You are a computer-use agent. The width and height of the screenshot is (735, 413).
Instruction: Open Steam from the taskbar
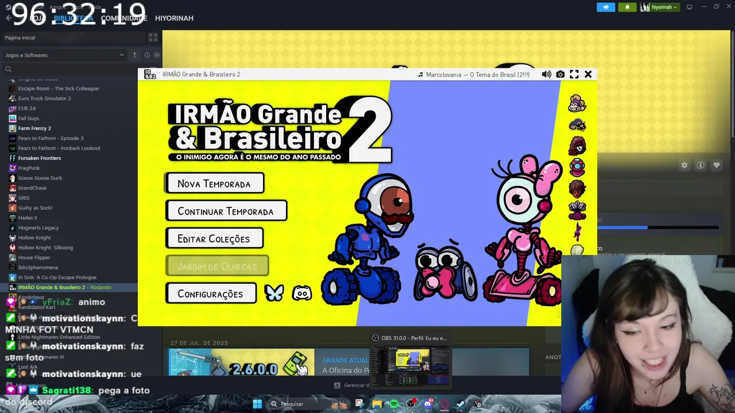coord(461,404)
